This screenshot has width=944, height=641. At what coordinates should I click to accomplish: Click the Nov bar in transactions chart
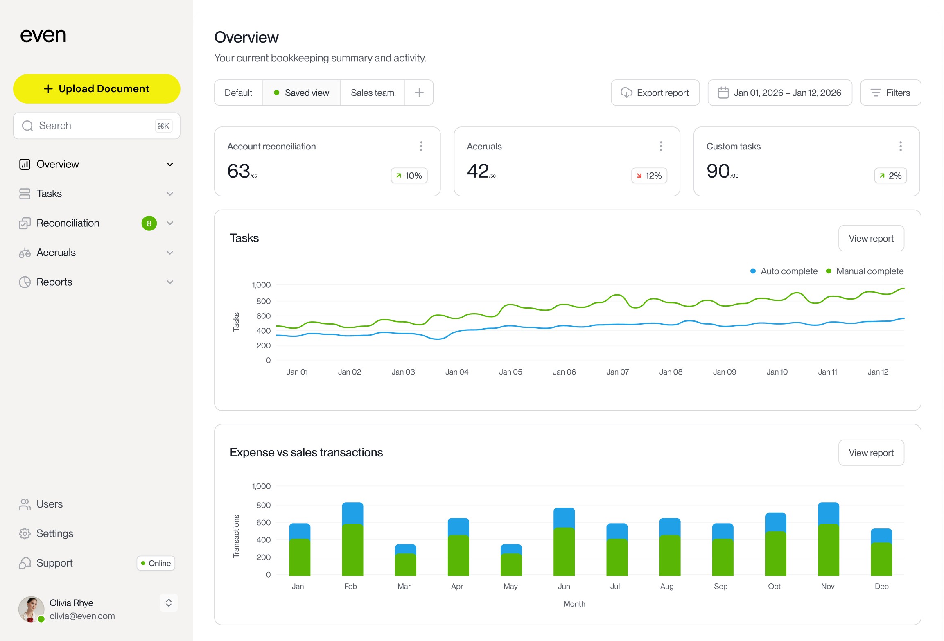tap(829, 539)
